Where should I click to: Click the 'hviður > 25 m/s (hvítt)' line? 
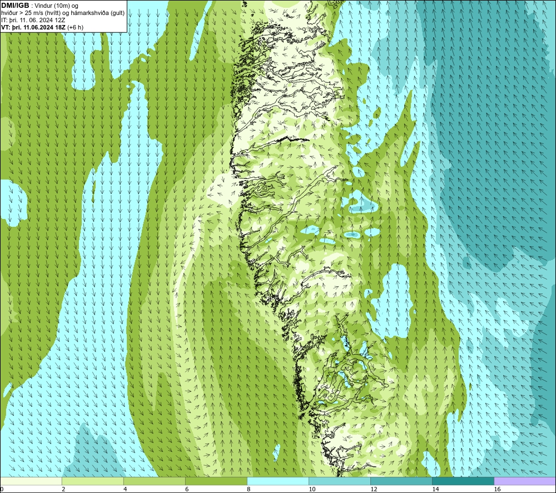pyautogui.click(x=31, y=13)
